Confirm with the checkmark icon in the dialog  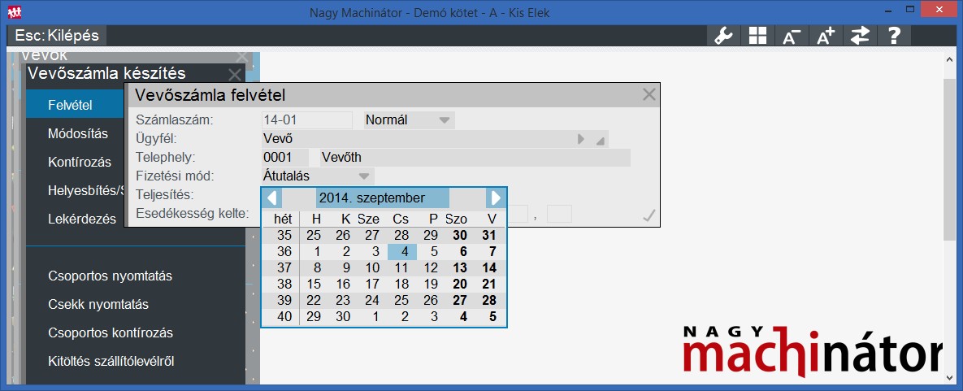pyautogui.click(x=649, y=215)
